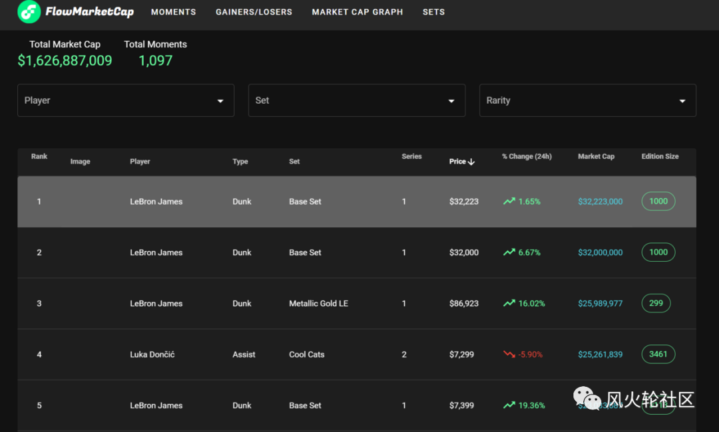This screenshot has width=719, height=432.
Task: Open the SETS navigation tab
Action: coord(433,12)
